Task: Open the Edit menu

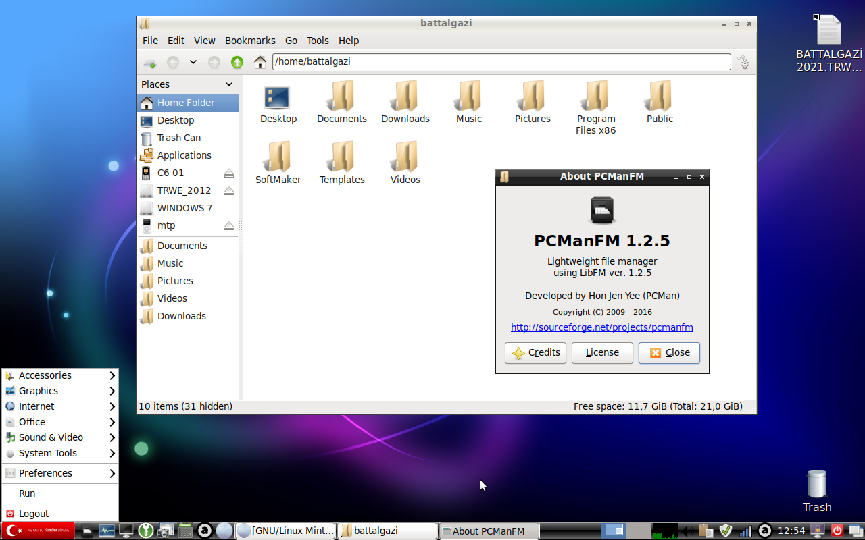Action: click(176, 40)
